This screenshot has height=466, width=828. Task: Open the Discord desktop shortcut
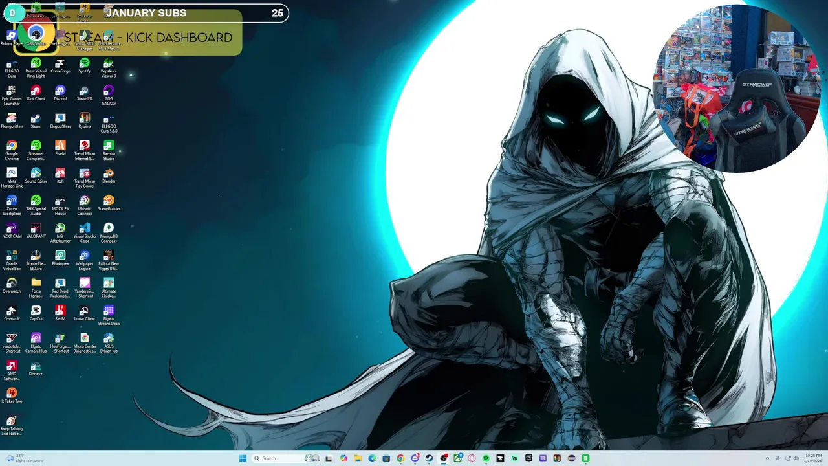60,93
